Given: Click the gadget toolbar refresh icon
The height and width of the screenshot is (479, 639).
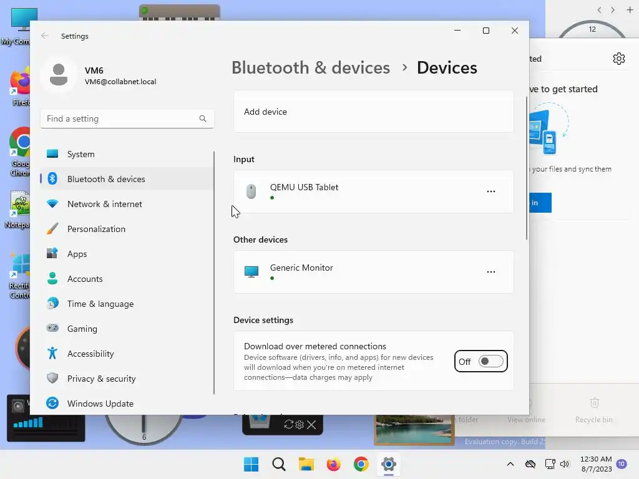Looking at the screenshot, I should tap(288, 424).
